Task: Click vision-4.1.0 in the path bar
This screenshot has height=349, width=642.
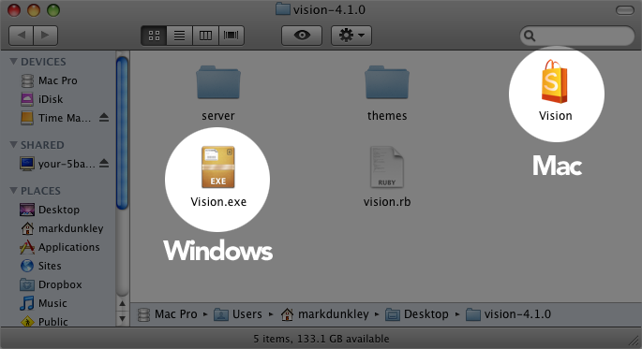Action: pyautogui.click(x=508, y=314)
